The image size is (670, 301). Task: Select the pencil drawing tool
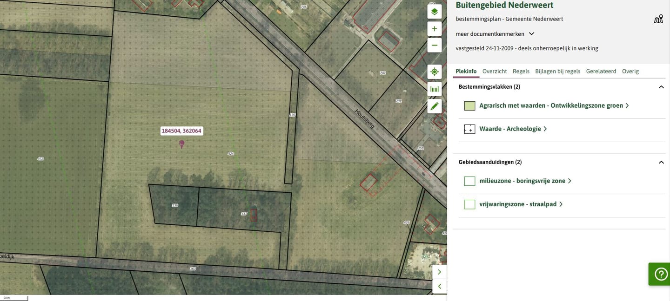(434, 106)
